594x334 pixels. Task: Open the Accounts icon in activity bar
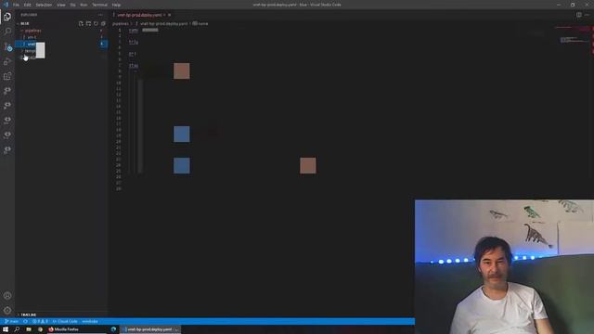[x=7, y=296]
